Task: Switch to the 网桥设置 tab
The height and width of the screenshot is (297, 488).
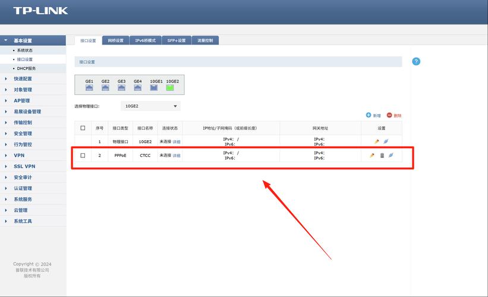Action: 116,40
